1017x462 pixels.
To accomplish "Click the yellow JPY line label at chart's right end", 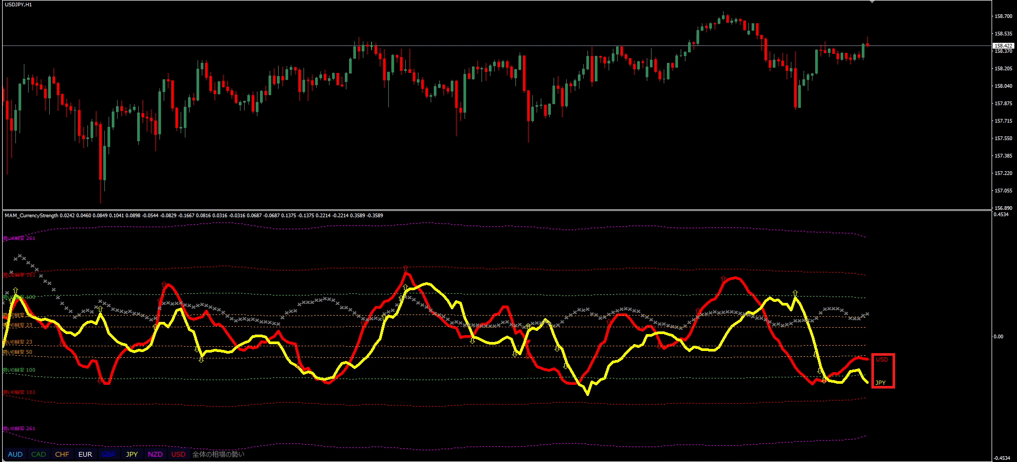I will click(880, 383).
